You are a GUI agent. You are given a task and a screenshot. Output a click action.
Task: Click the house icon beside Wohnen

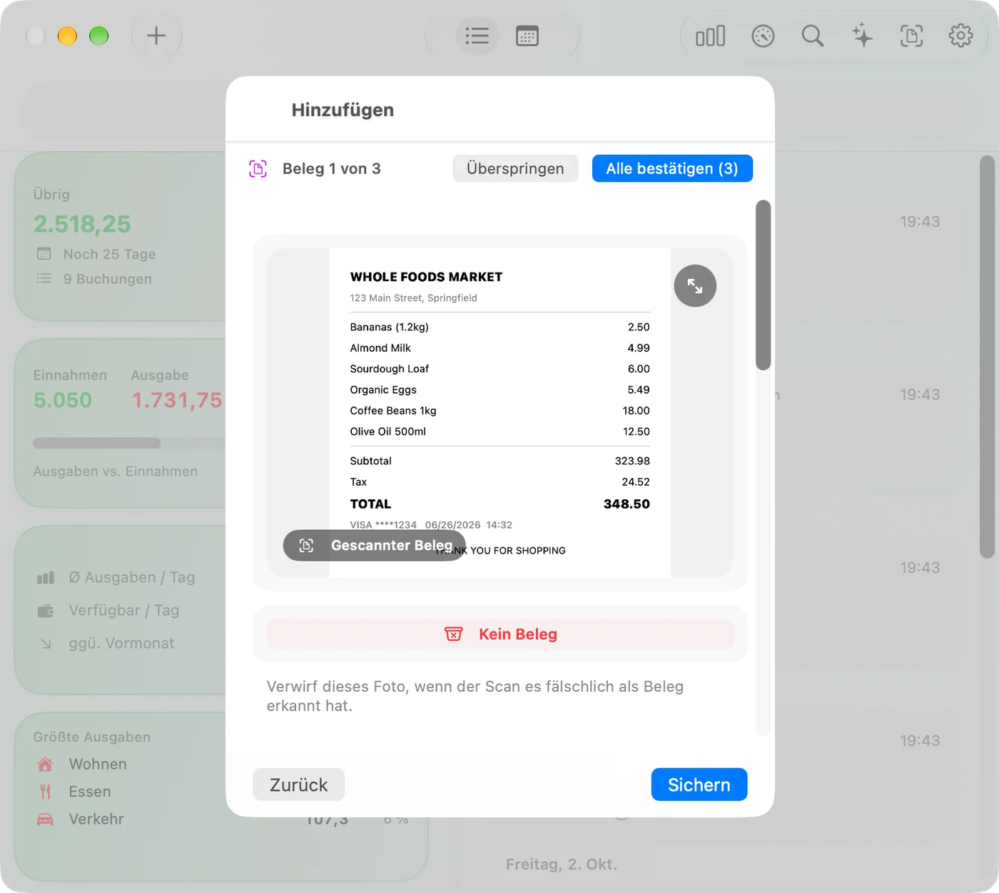tap(45, 765)
